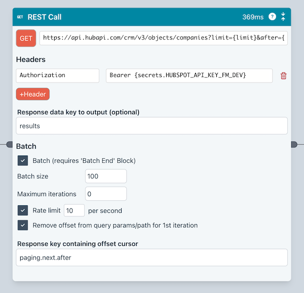This screenshot has width=304, height=293.
Task: Delete the Authorization header row
Action: (283, 76)
